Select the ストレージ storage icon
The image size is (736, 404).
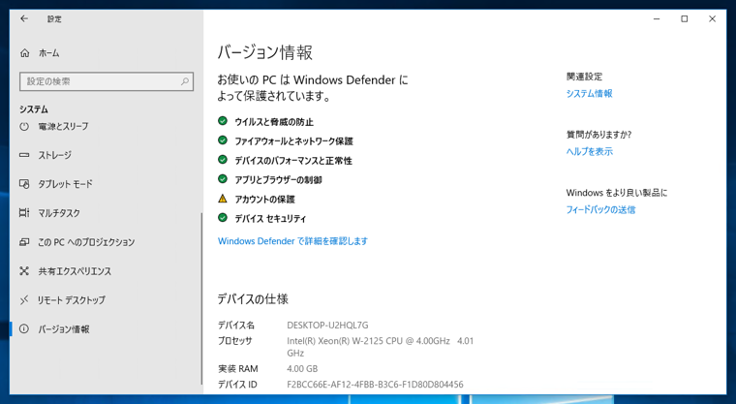[24, 155]
